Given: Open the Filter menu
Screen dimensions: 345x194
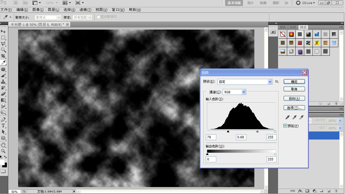Looking at the screenshot, I should [85, 10].
